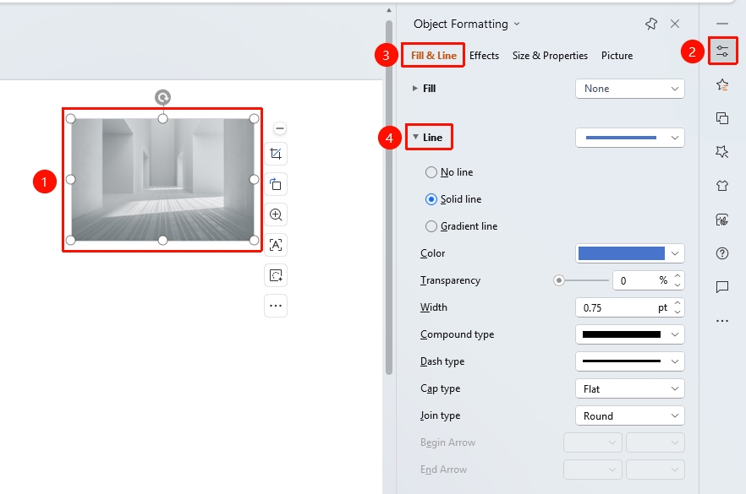The height and width of the screenshot is (494, 746).
Task: Click the rotate picture icon
Action: point(276,184)
